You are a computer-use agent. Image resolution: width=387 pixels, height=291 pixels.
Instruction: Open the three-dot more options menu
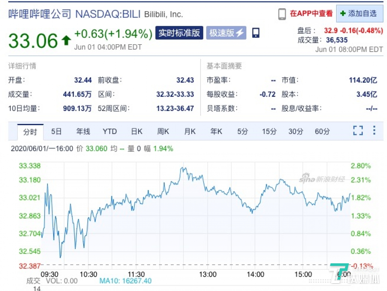click(374, 130)
